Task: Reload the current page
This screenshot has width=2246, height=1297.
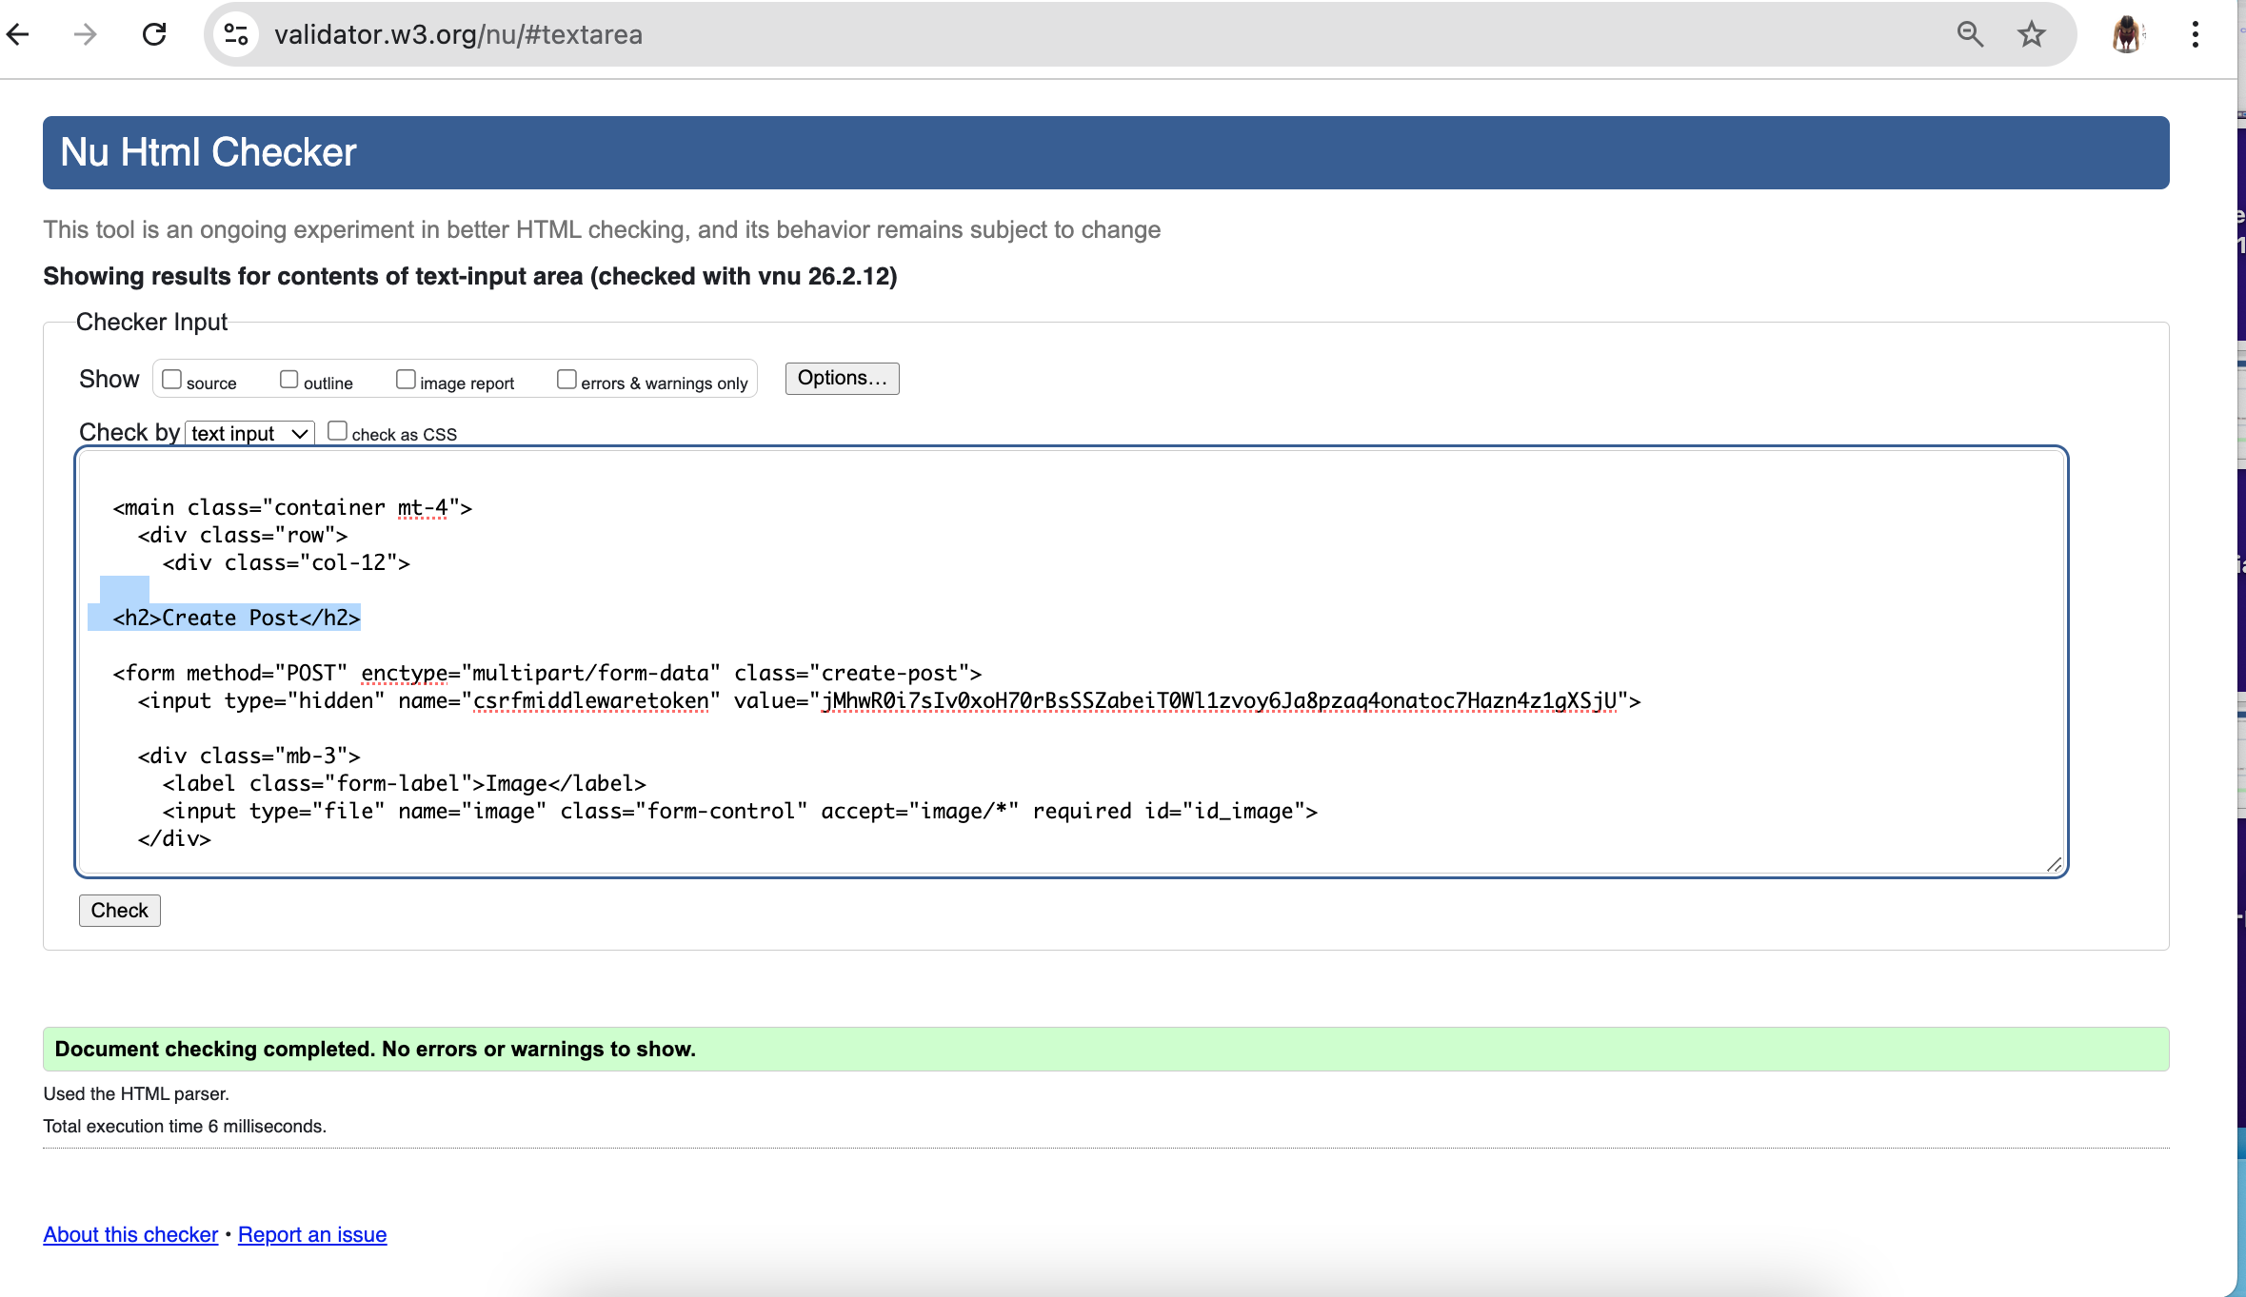Action: point(154,34)
